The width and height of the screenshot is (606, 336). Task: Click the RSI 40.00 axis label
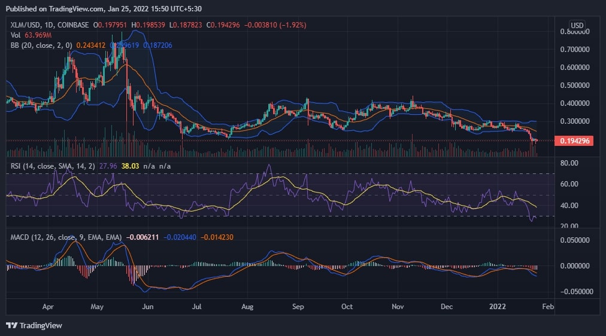point(569,206)
